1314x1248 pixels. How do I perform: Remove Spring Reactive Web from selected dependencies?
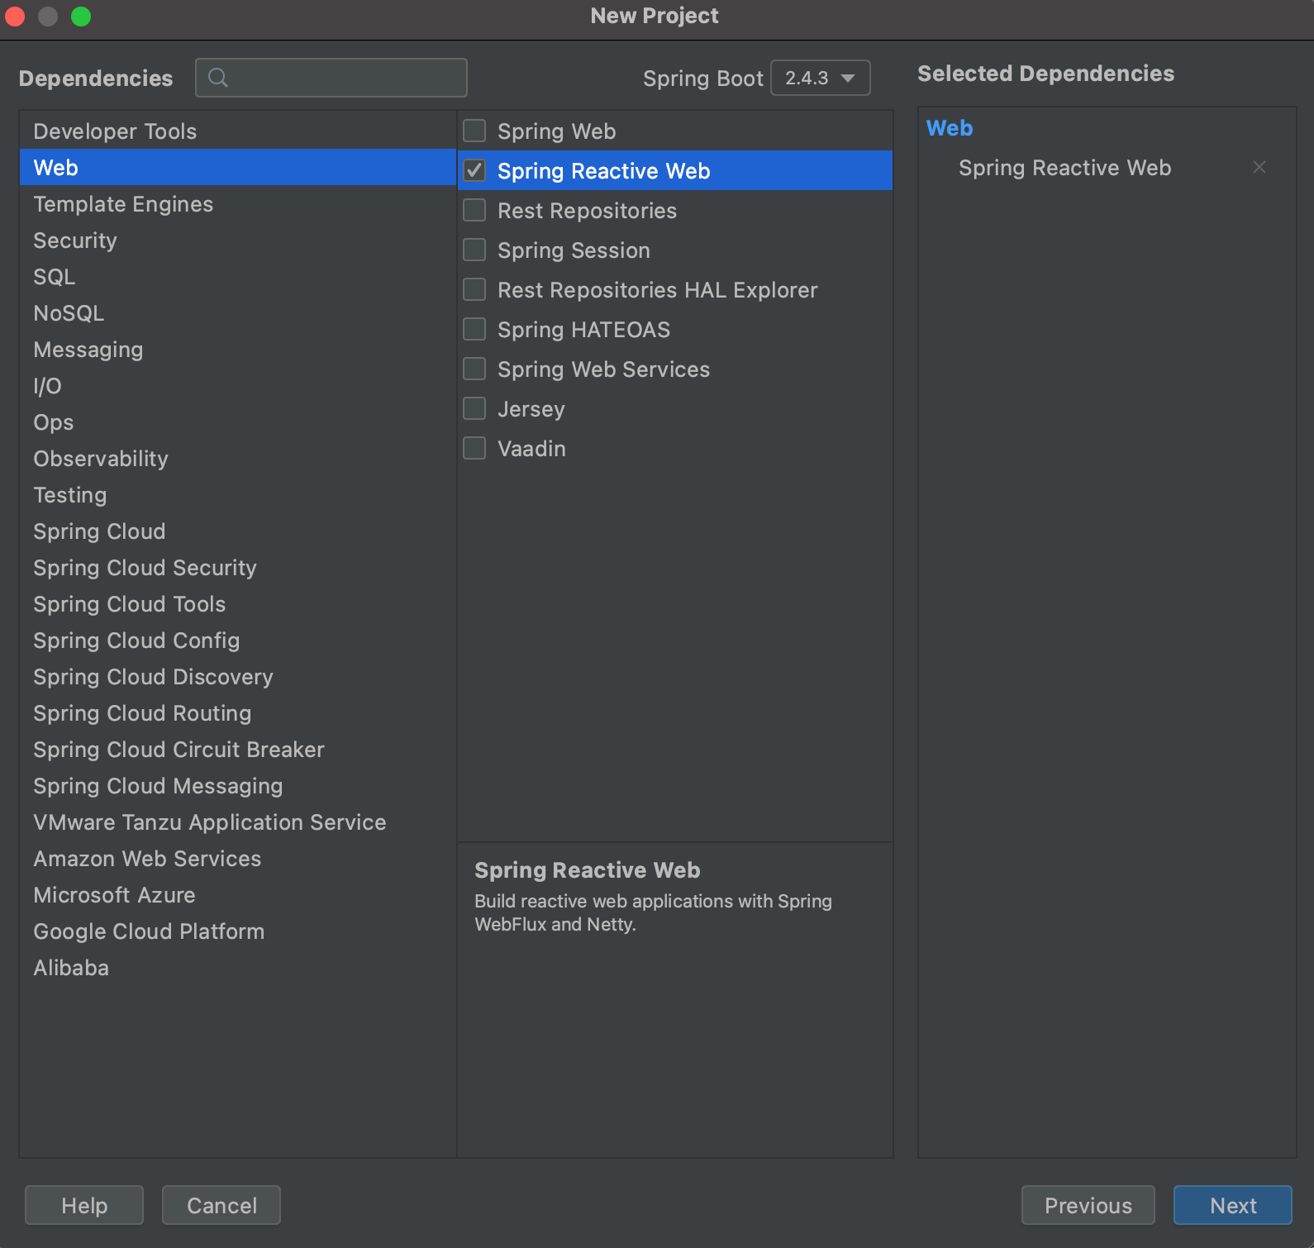[1259, 168]
